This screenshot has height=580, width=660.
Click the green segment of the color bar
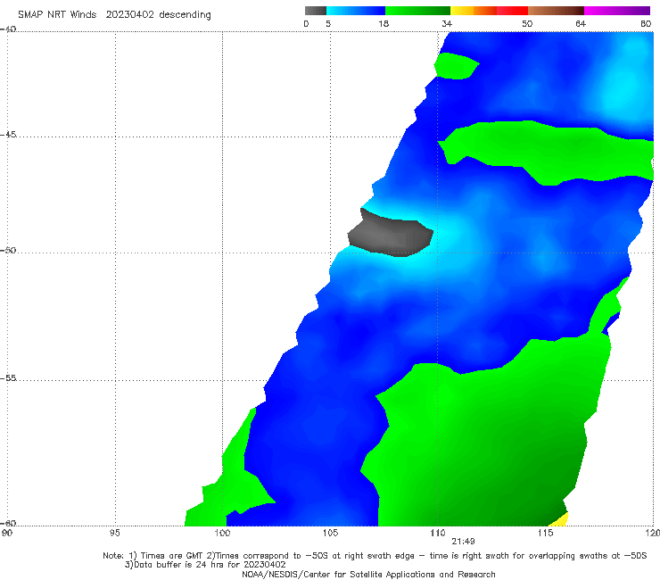tap(417, 11)
